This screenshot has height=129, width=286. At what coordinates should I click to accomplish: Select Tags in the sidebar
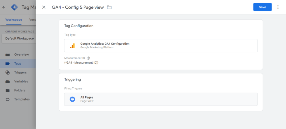tap(18, 63)
